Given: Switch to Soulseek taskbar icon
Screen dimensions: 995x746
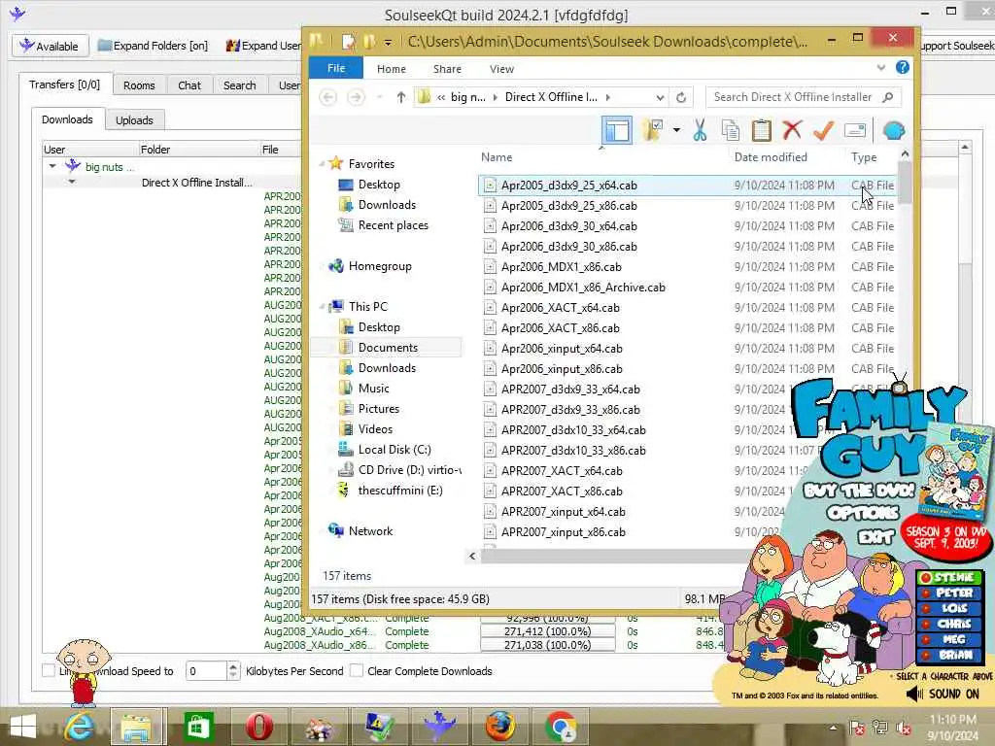Looking at the screenshot, I should pos(440,727).
